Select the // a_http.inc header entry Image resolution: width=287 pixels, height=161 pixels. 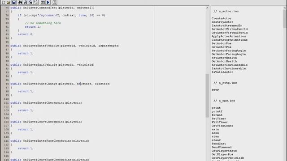pyautogui.click(x=225, y=83)
